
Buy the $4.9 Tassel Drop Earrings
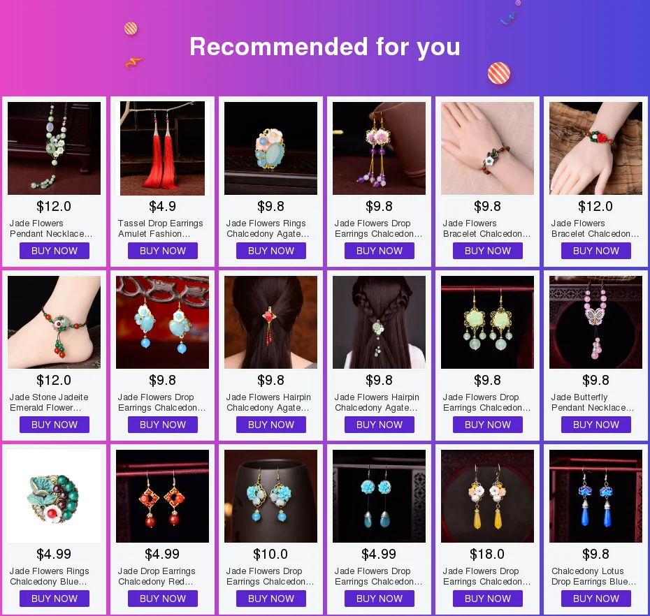(x=162, y=251)
